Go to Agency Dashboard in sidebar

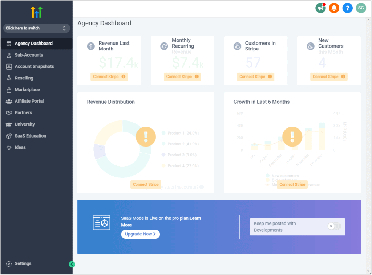pyautogui.click(x=36, y=44)
